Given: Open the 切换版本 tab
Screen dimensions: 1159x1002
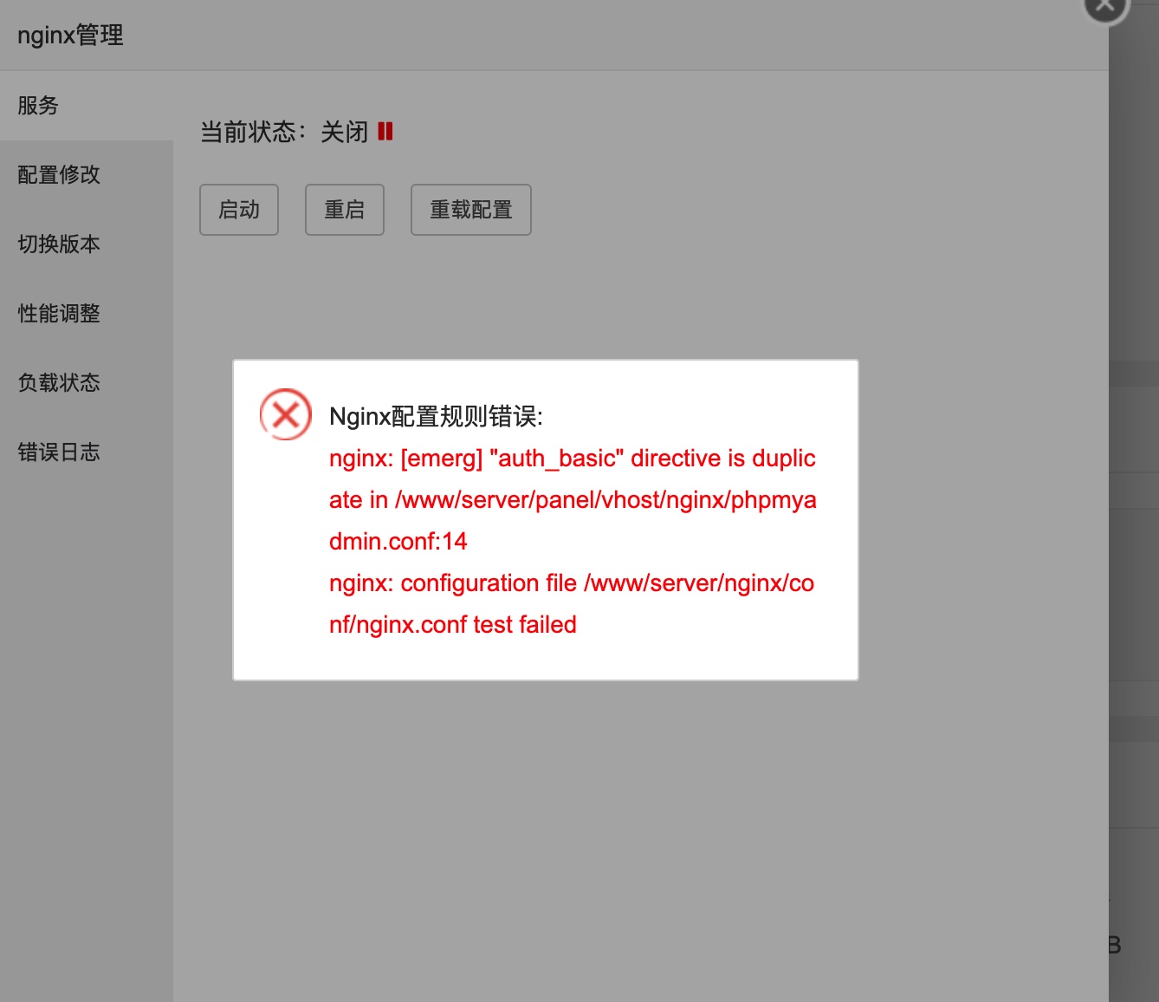Looking at the screenshot, I should point(87,244).
